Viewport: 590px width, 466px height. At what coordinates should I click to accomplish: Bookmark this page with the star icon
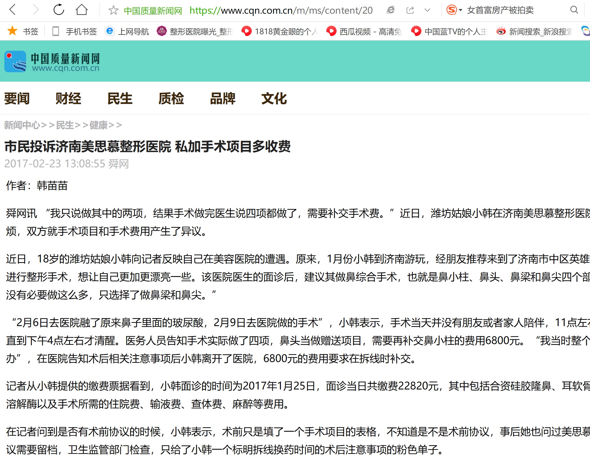[x=113, y=10]
